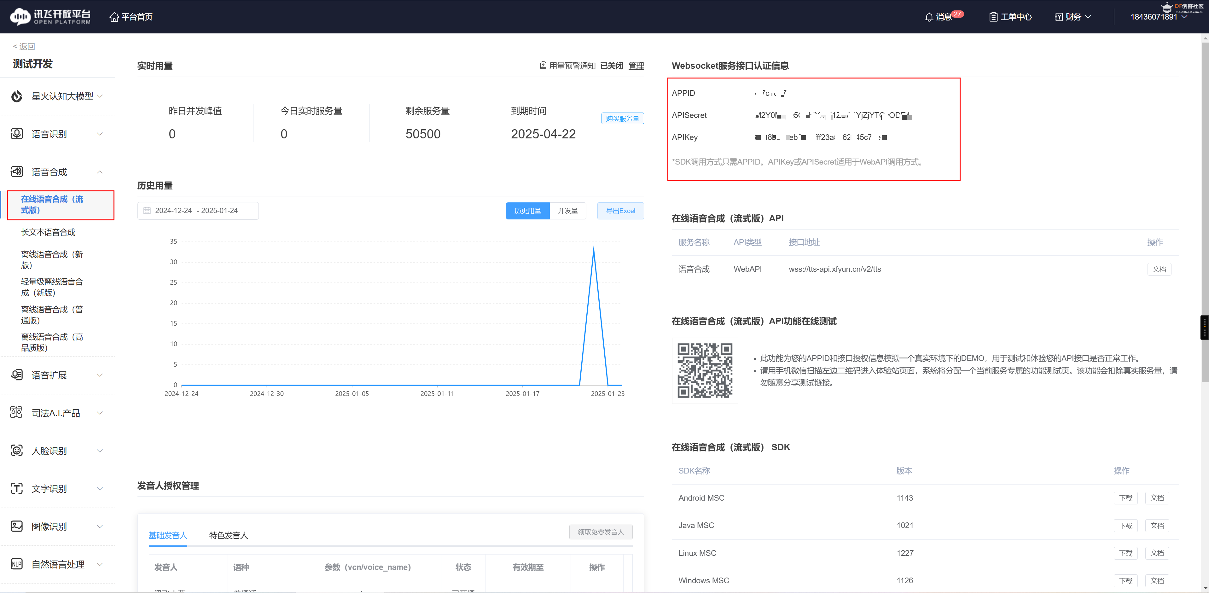1209x593 pixels.
Task: Open 文档 for Linux MSC
Action: [x=1157, y=553]
